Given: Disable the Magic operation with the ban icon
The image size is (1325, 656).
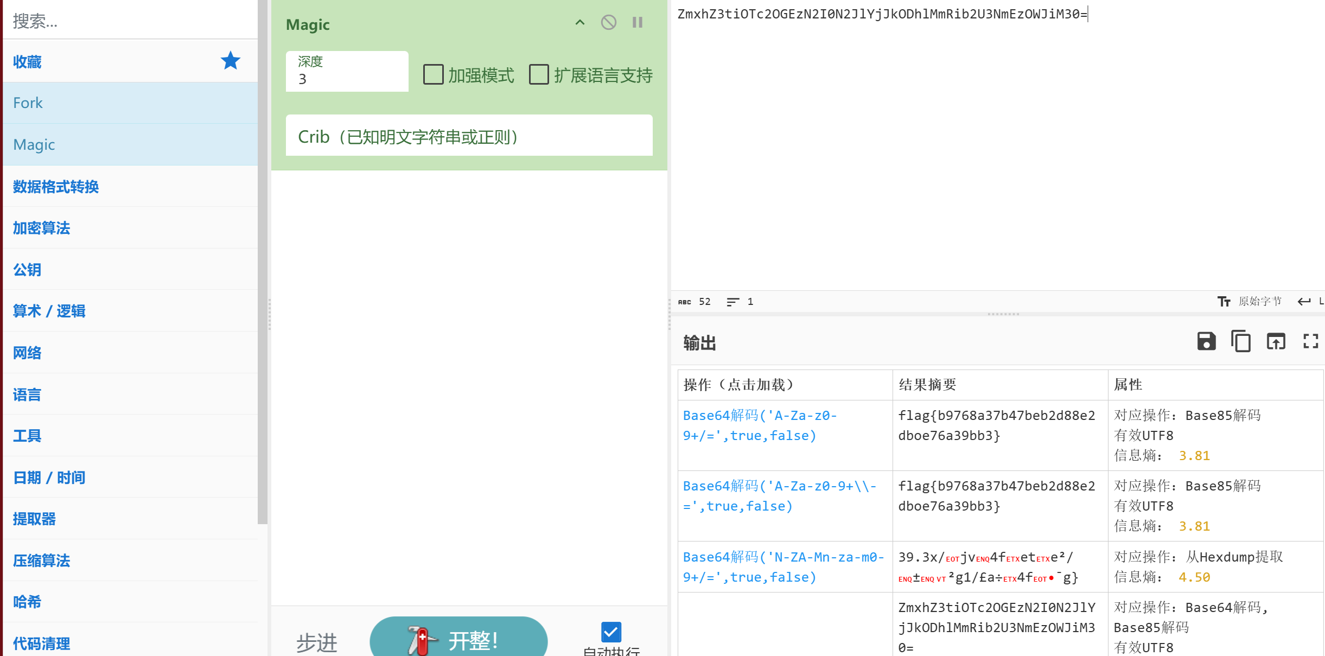Looking at the screenshot, I should tap(608, 23).
